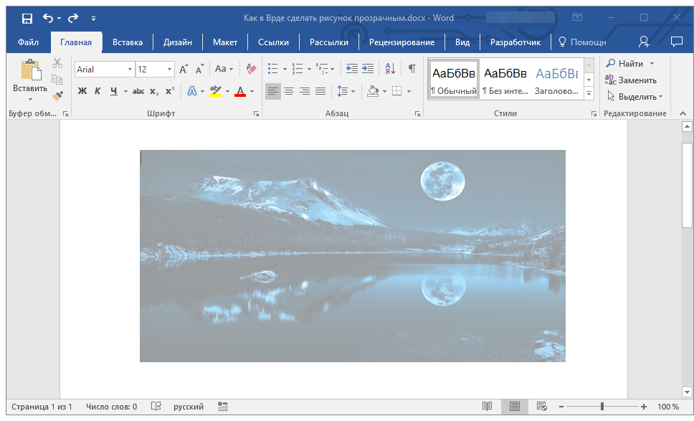This screenshot has width=694, height=421.
Task: Click the Format Painter brush icon
Action: 57,95
